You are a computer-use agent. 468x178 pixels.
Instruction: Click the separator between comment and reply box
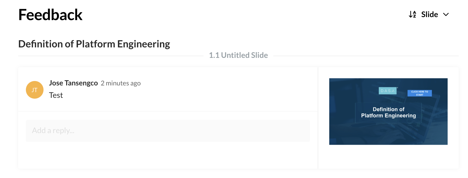(168, 111)
